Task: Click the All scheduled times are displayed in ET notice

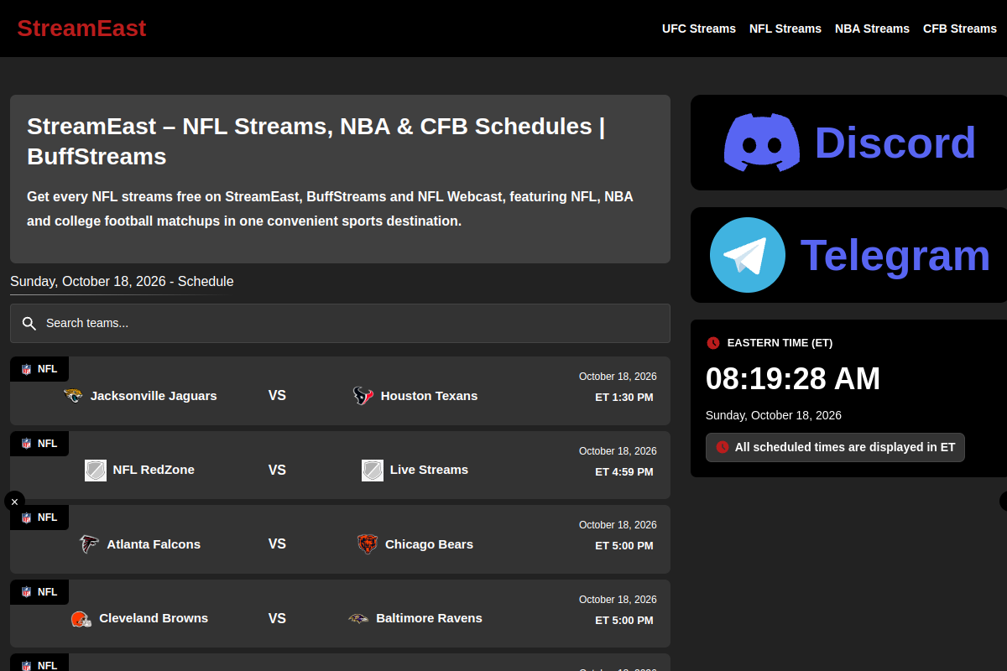Action: click(835, 447)
